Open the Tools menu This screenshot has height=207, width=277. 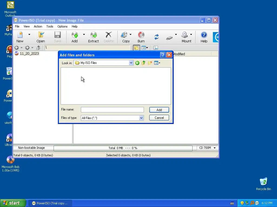coord(50,26)
